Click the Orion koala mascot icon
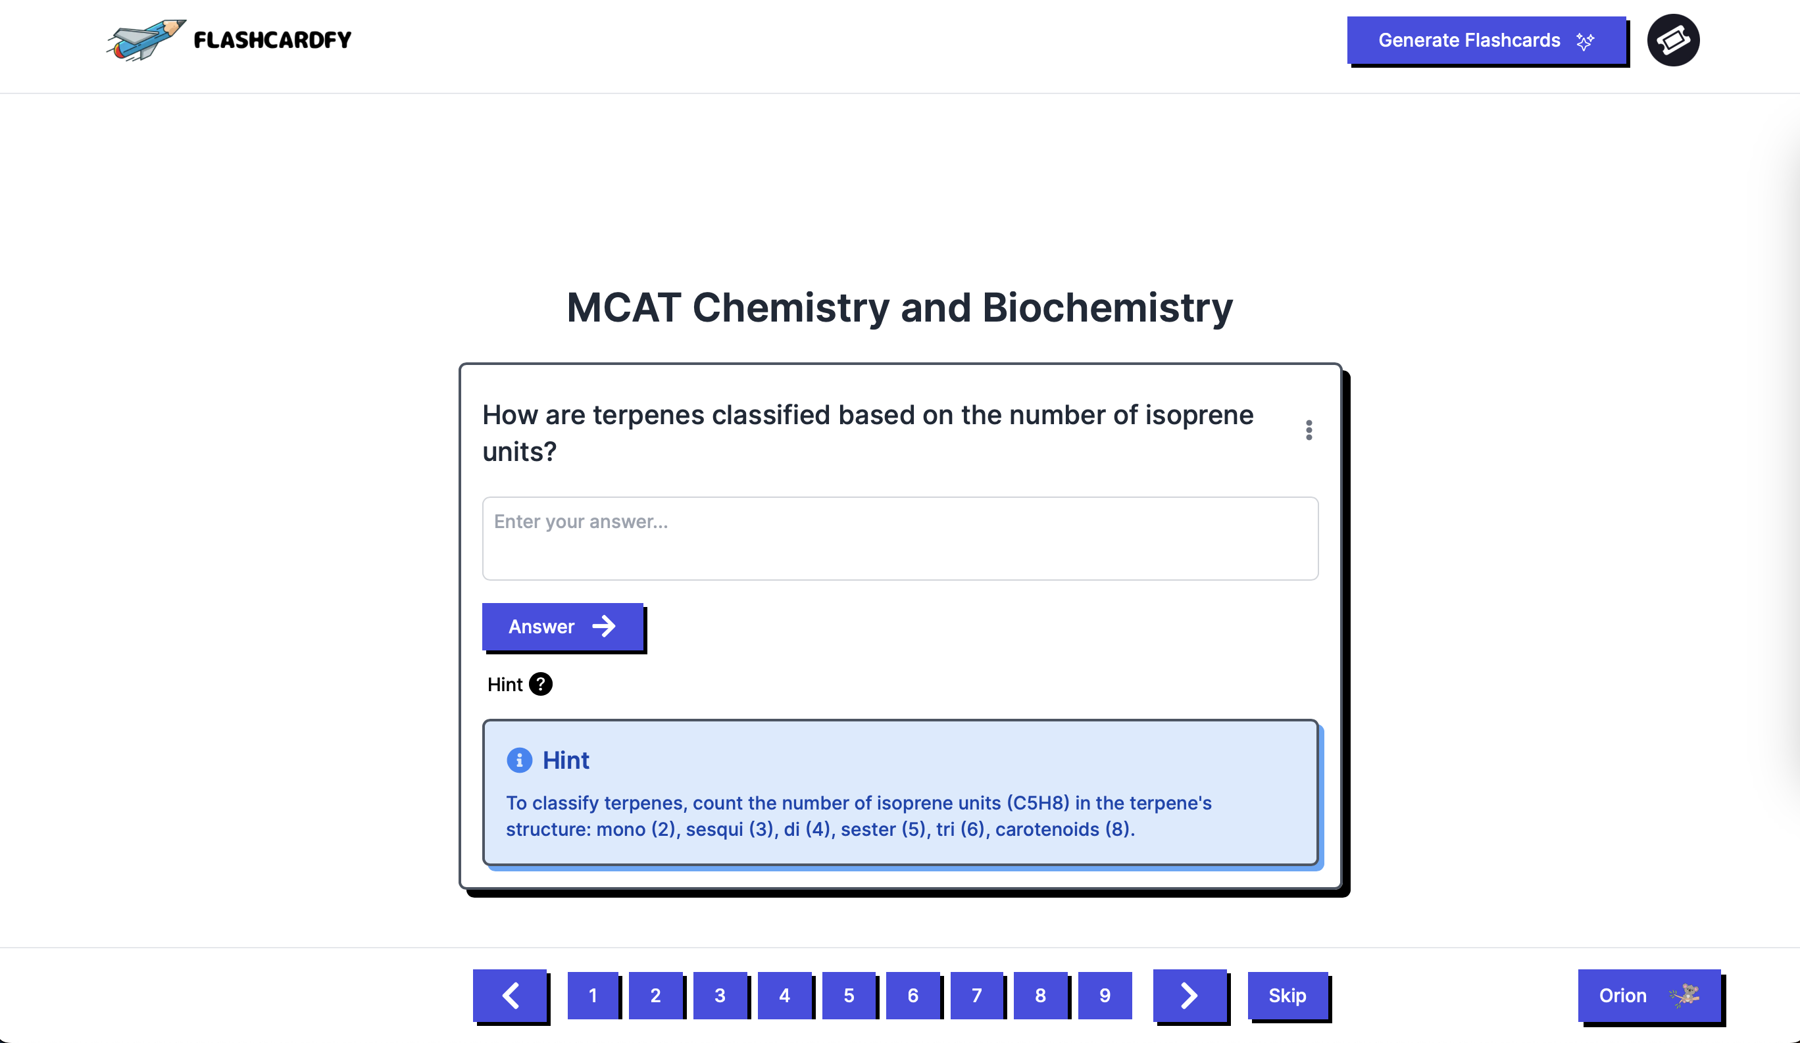Viewport: 1800px width, 1043px height. click(1684, 995)
